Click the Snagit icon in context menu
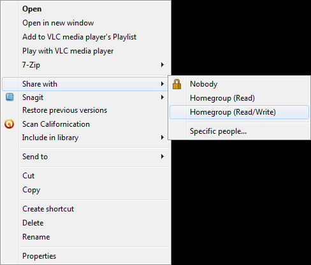 click(10, 97)
